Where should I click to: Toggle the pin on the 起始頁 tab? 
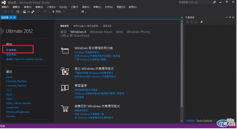click(11, 17)
